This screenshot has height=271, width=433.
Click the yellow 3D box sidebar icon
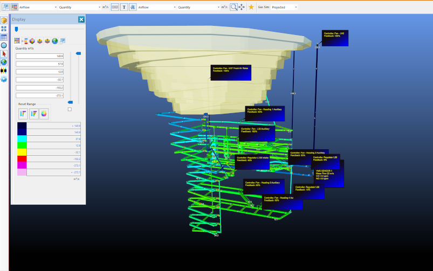[4, 20]
